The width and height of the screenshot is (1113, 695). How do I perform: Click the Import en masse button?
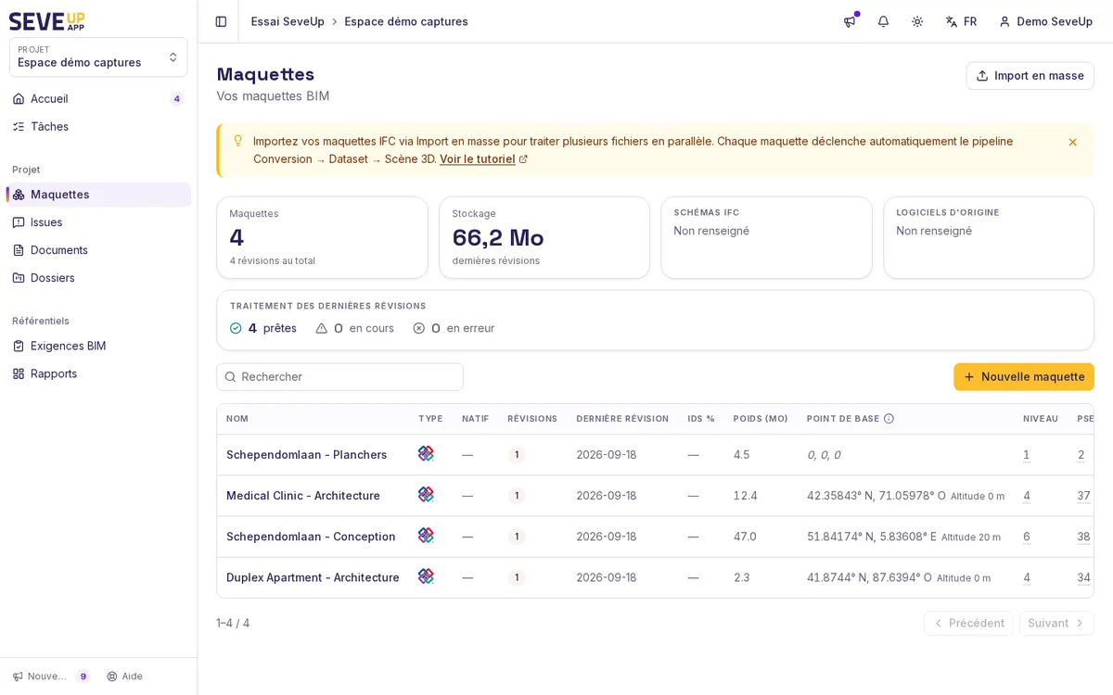tap(1030, 76)
